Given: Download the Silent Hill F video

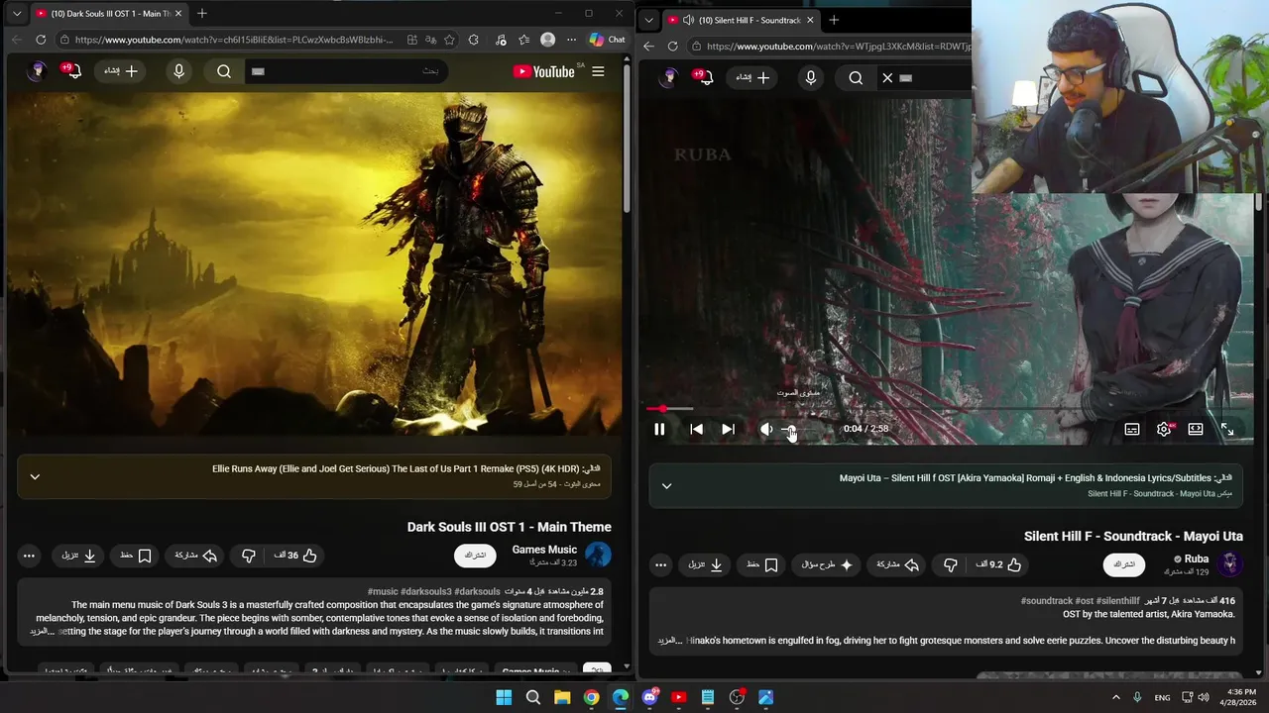Looking at the screenshot, I should [x=705, y=564].
